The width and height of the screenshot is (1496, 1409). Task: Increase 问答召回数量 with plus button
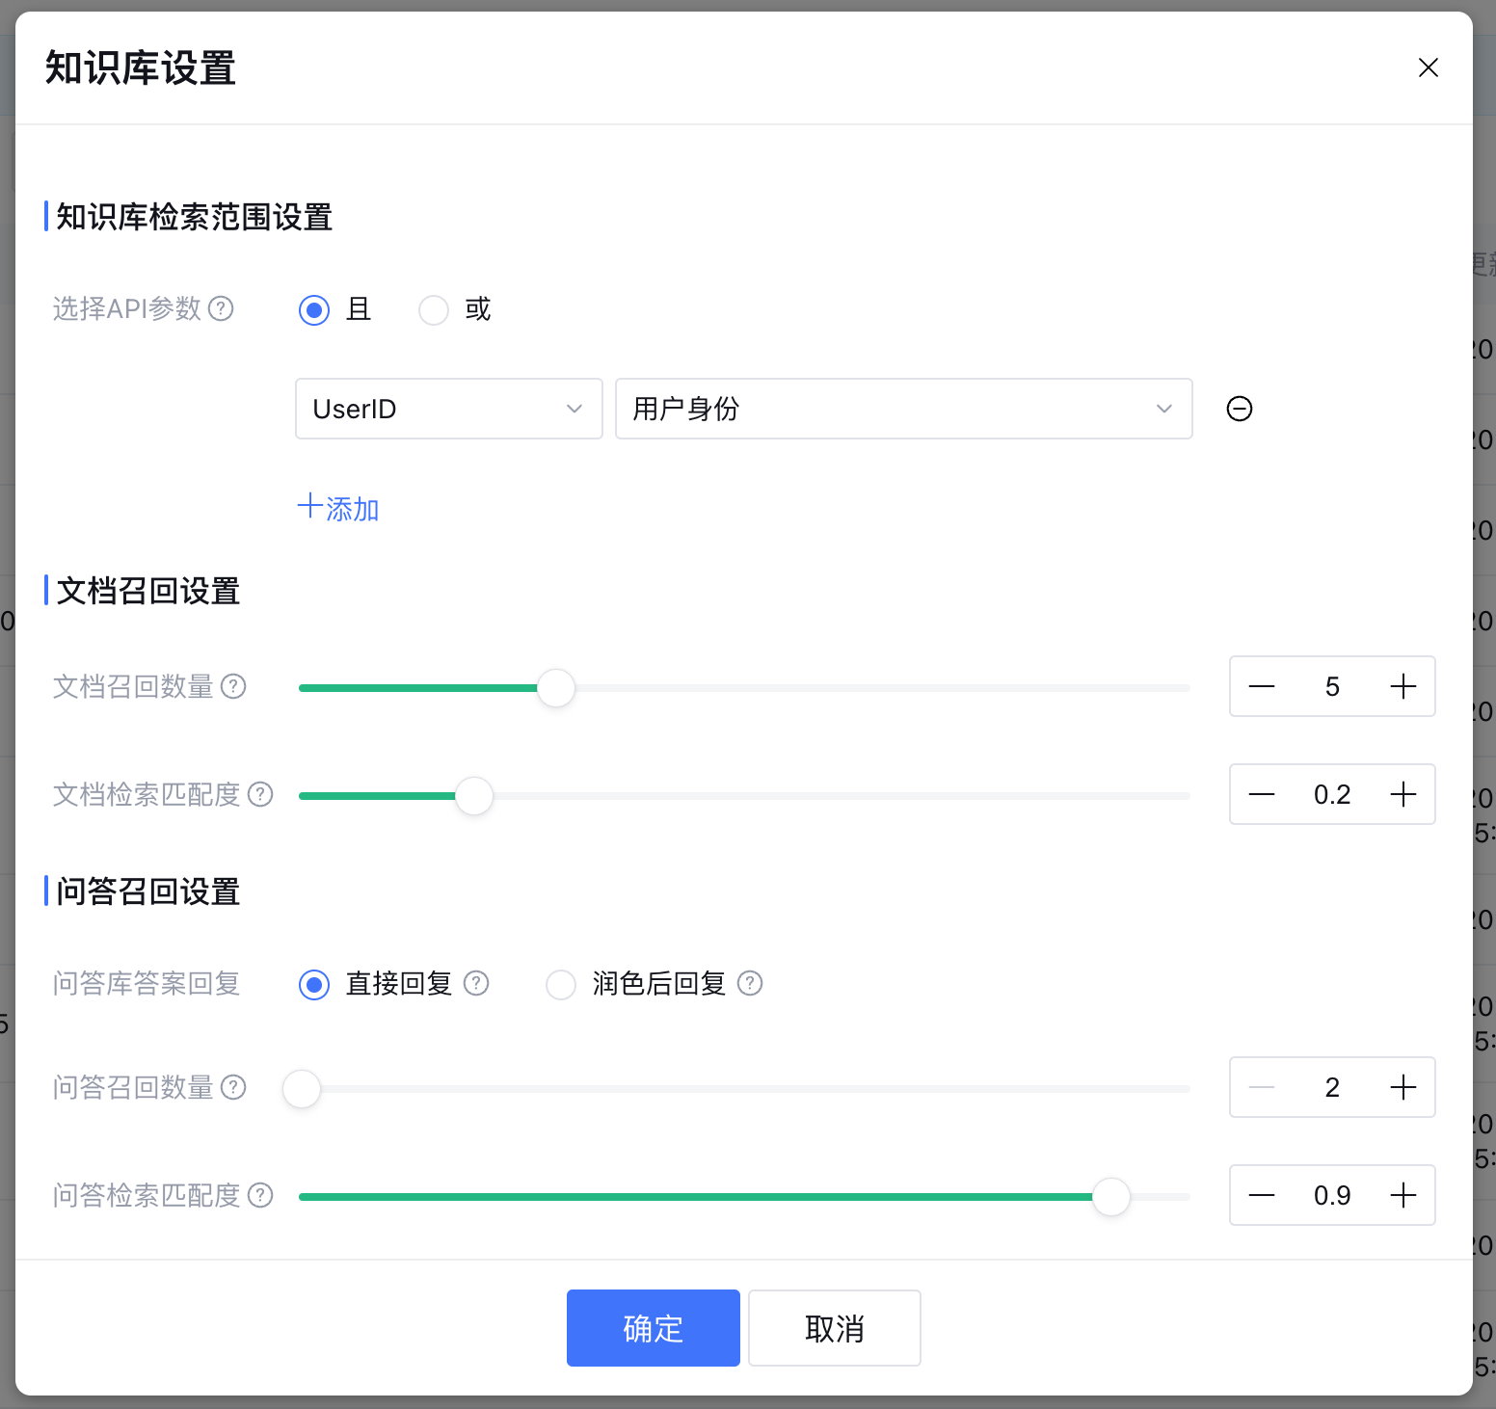point(1403,1087)
